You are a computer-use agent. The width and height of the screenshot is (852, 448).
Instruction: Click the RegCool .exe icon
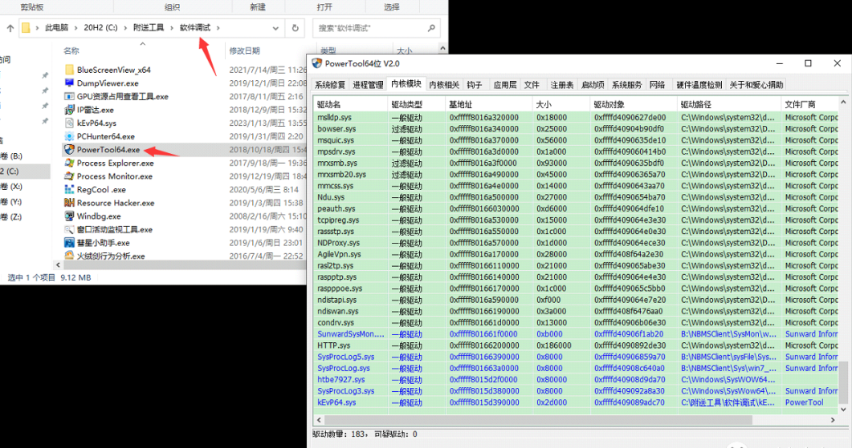pyautogui.click(x=70, y=190)
